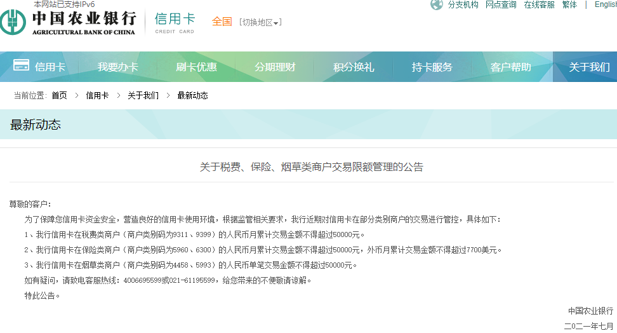Open the 分期理财 menu item

[x=275, y=67]
